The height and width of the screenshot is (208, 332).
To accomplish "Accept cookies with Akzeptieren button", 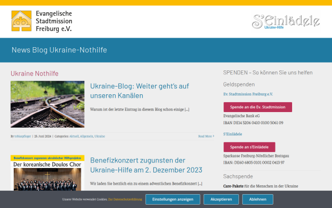I will (x=221, y=199).
